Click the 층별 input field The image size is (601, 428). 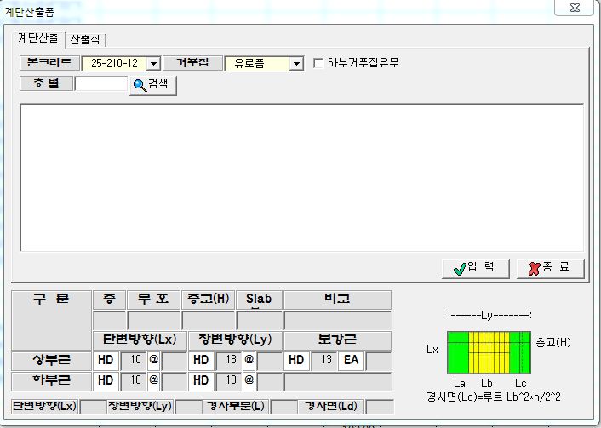(x=100, y=83)
